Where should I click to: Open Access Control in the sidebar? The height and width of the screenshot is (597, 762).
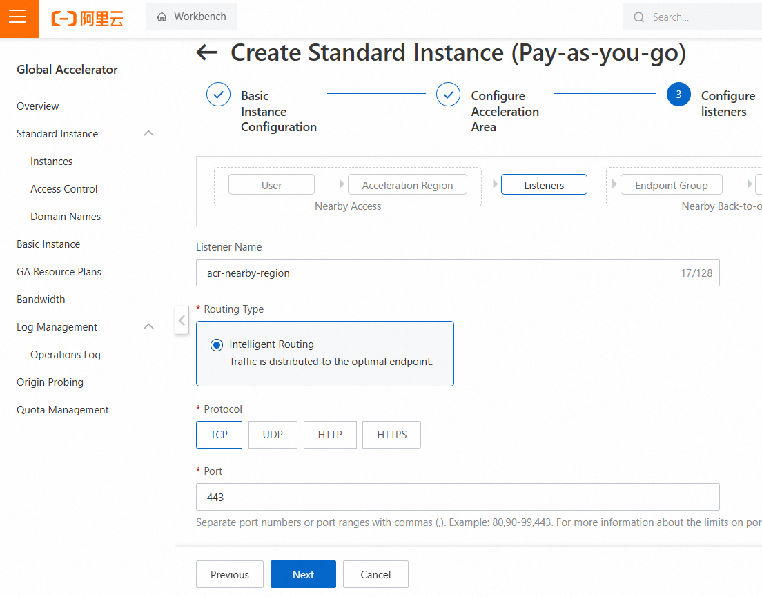click(x=64, y=189)
